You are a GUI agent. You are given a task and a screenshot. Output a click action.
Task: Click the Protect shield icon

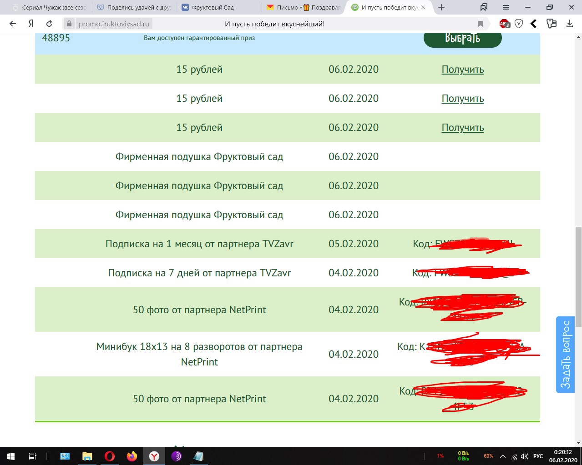tap(519, 24)
